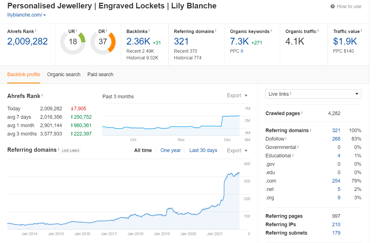This screenshot has width=384, height=243.
Task: Click the LIVE LINKS badge
Action: pyautogui.click(x=71, y=151)
